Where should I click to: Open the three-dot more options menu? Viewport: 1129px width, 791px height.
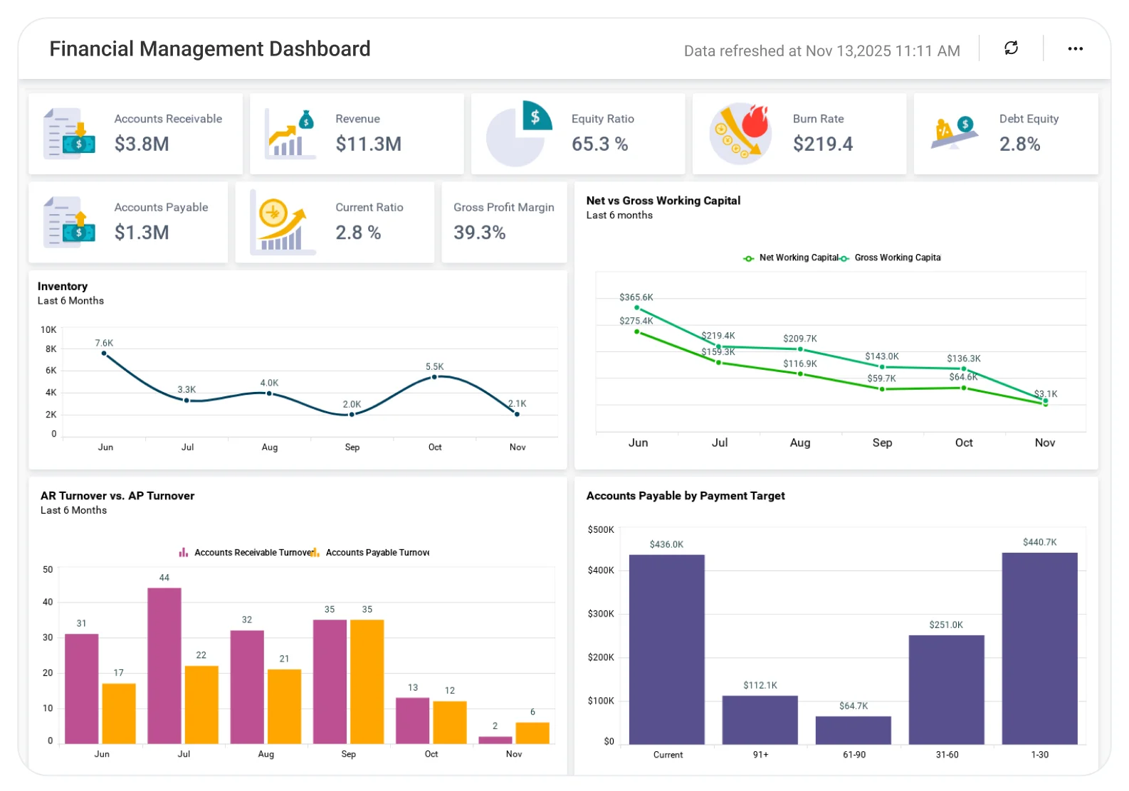tap(1075, 48)
